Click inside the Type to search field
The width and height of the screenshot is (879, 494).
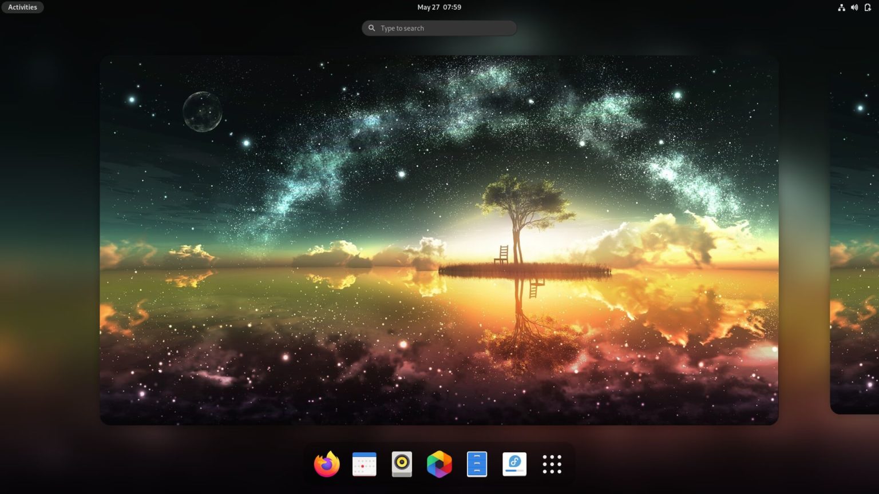[439, 27]
